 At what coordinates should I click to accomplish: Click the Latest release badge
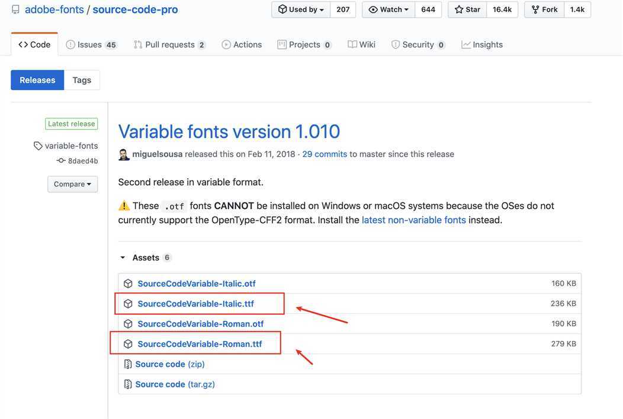tap(72, 124)
